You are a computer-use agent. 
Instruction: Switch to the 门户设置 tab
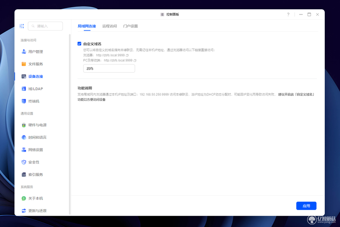pyautogui.click(x=130, y=26)
